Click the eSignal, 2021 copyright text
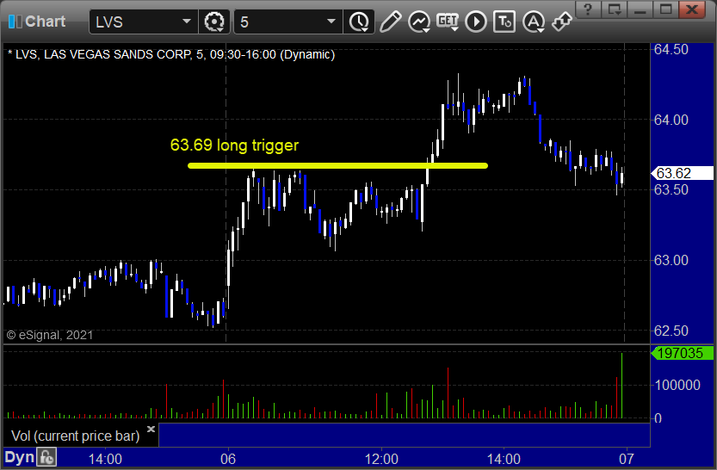The image size is (717, 470). click(50, 335)
